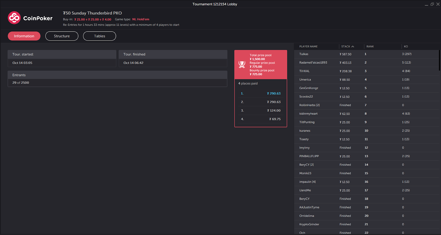Screen dimensions: 441x235
Task: Select the kidinmyheart player entry
Action: [x=367, y=114]
